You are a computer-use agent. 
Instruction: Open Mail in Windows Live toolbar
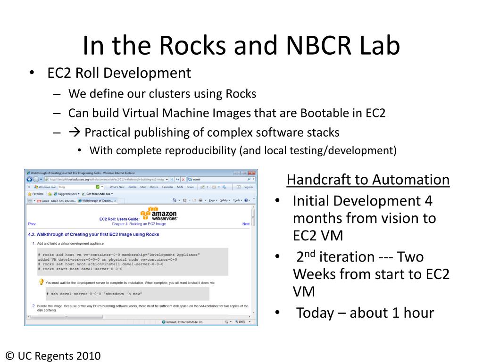(x=143, y=187)
